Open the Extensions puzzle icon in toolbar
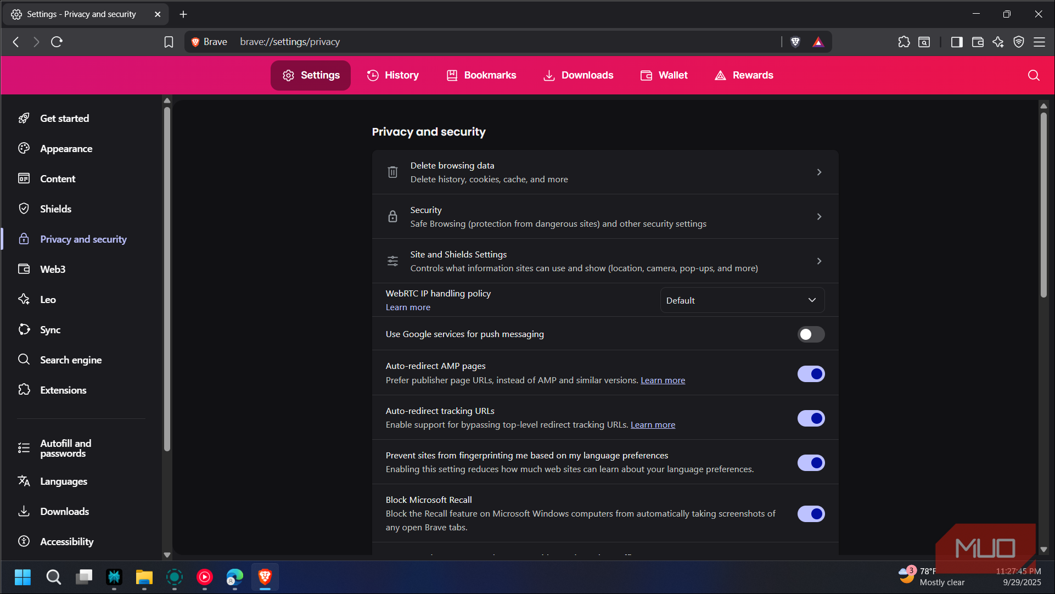This screenshot has height=594, width=1055. (x=904, y=42)
